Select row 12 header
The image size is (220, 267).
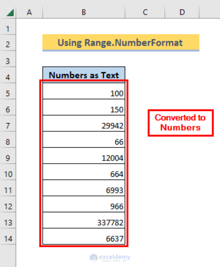(8, 204)
